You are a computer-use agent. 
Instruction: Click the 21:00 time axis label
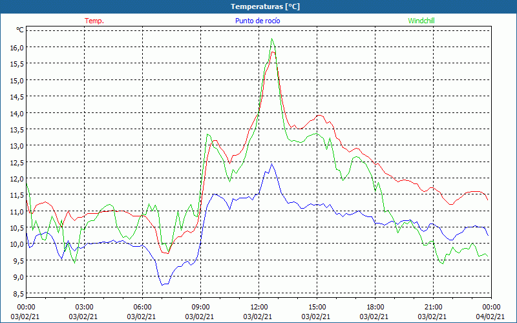[433, 307]
